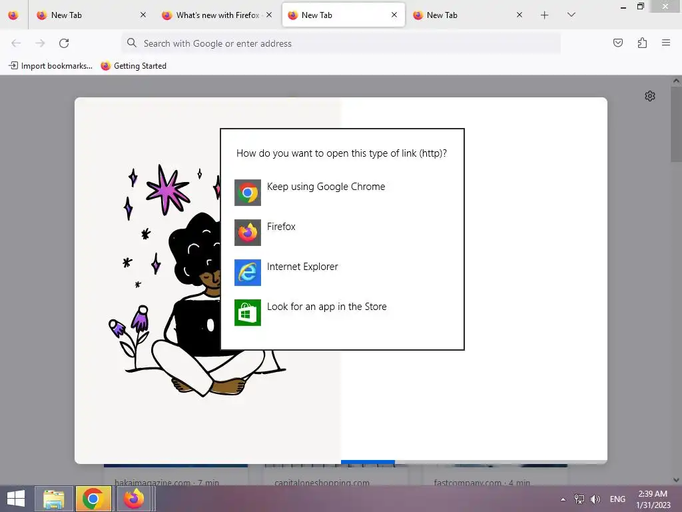The height and width of the screenshot is (512, 682).
Task: Open new tab page personalize gear
Action: [650, 96]
